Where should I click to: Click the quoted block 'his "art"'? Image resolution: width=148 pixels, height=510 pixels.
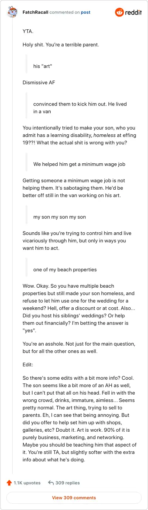[43, 66]
